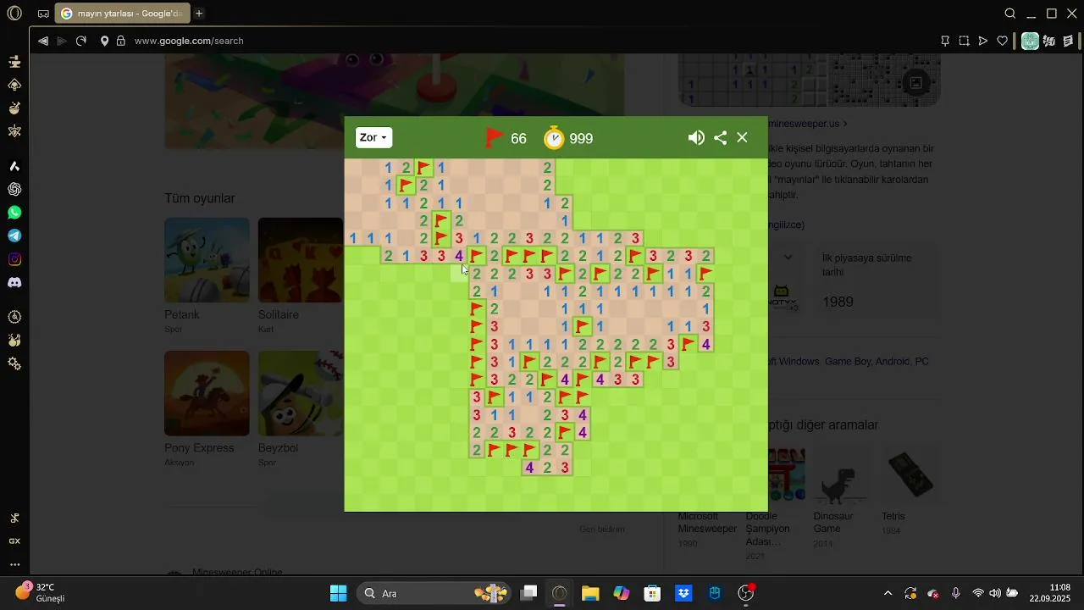Take a snapshot with the capture icon
1084x610 pixels.
pos(964,41)
